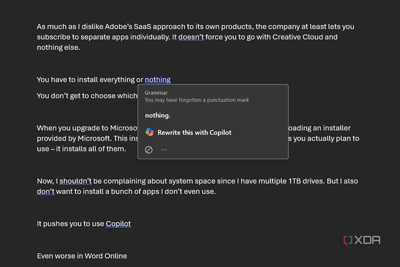This screenshot has height=267, width=400.
Task: Click the underlined word "nothing" in heading
Action: click(158, 80)
